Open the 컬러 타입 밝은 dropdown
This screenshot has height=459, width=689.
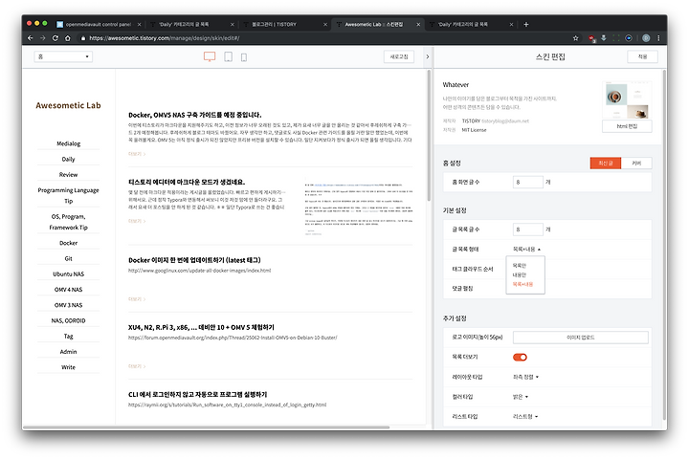click(521, 397)
